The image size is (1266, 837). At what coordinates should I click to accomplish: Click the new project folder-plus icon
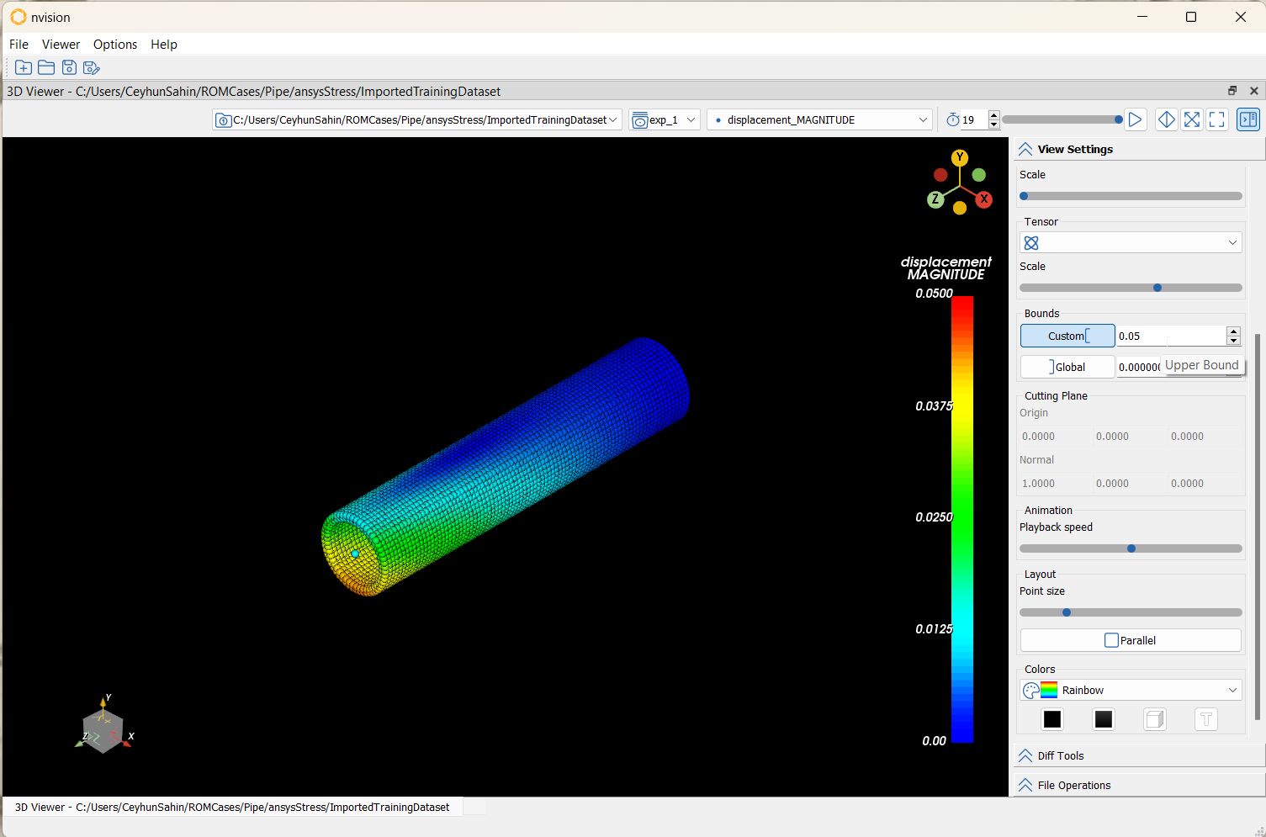[x=24, y=68]
